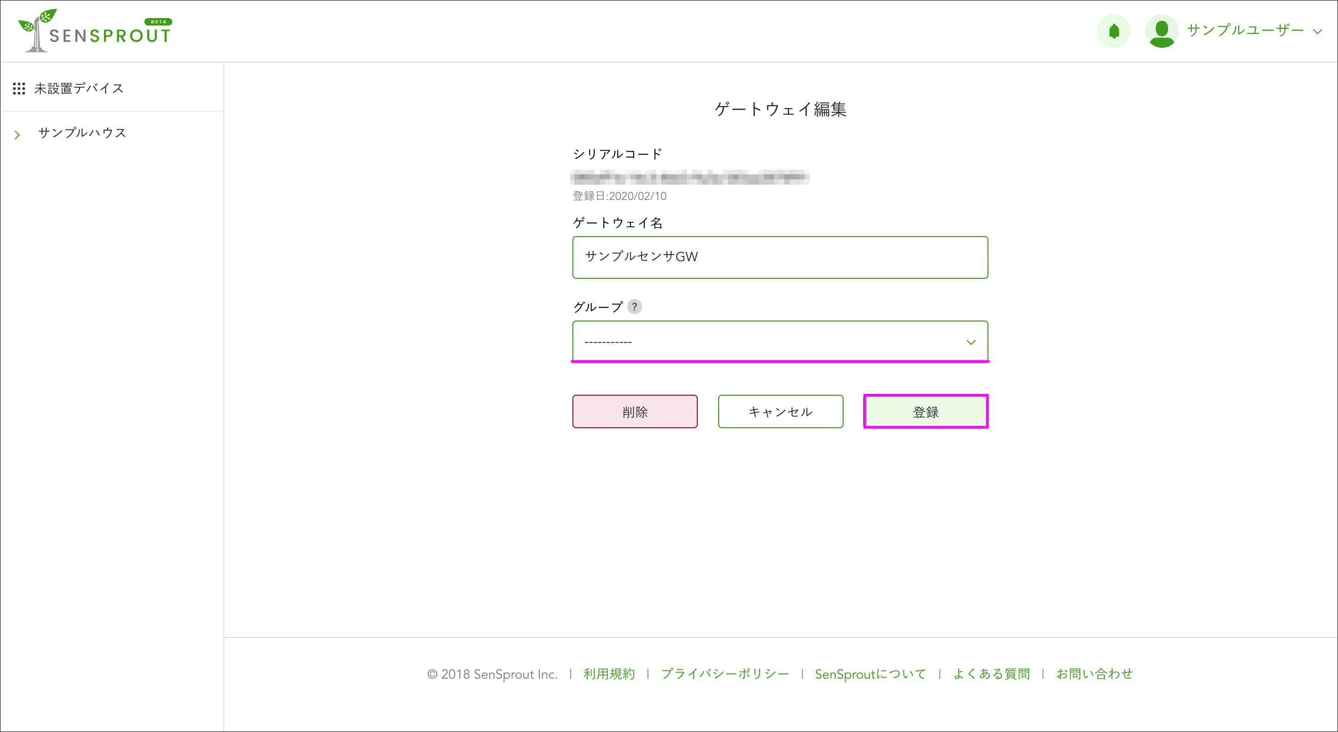Click the 削除 button
The width and height of the screenshot is (1338, 732).
(x=635, y=411)
